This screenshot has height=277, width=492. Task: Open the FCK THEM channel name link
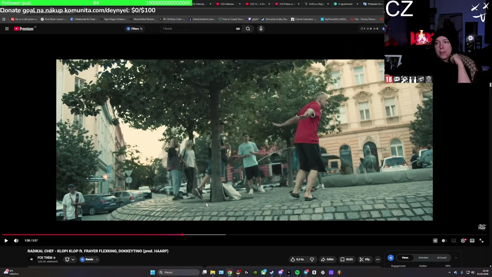45,258
